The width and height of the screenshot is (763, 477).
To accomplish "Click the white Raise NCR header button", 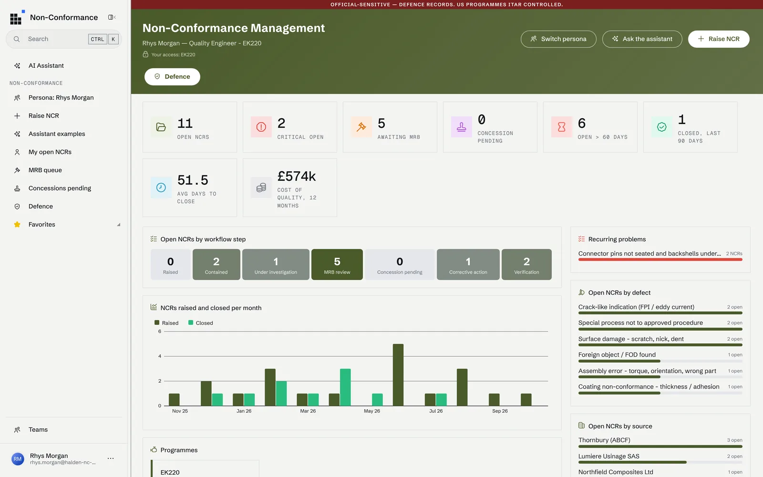I will pos(719,39).
